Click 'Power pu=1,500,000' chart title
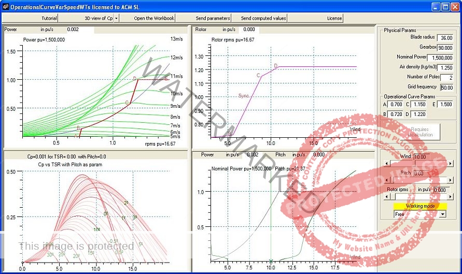 (44, 40)
